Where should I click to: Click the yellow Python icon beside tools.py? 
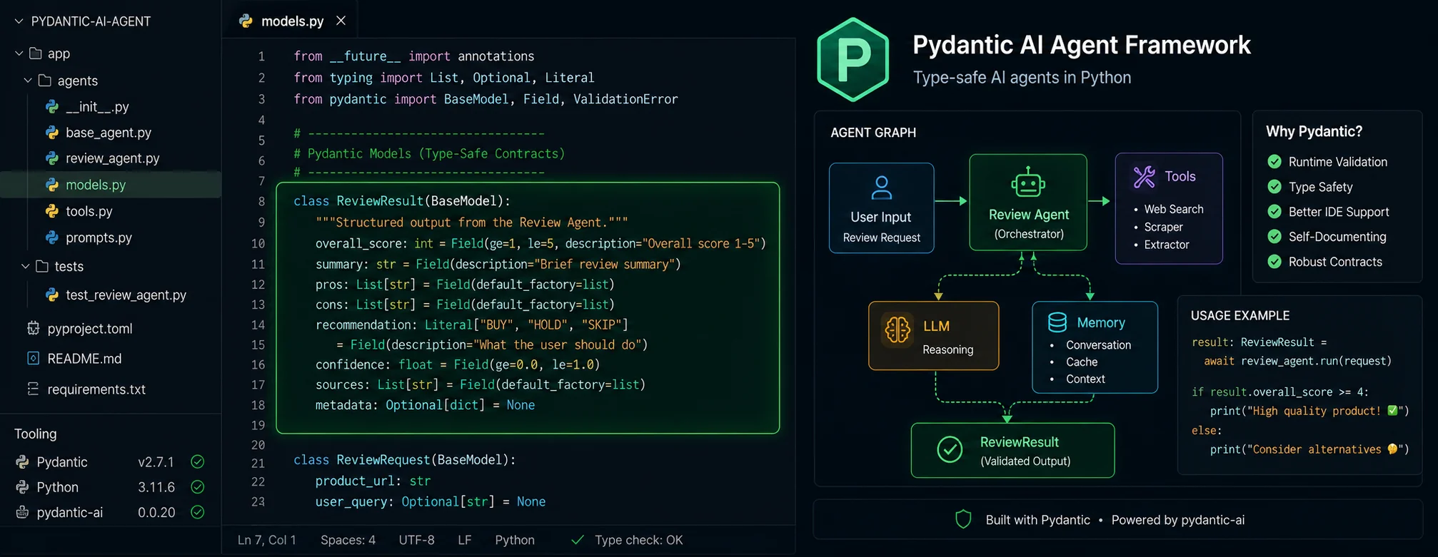(52, 211)
